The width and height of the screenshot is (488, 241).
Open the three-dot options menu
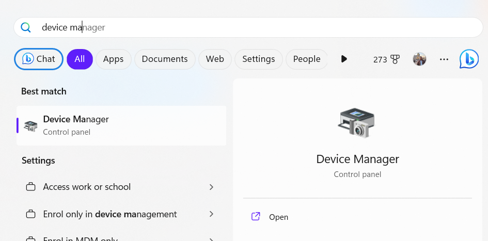(444, 59)
